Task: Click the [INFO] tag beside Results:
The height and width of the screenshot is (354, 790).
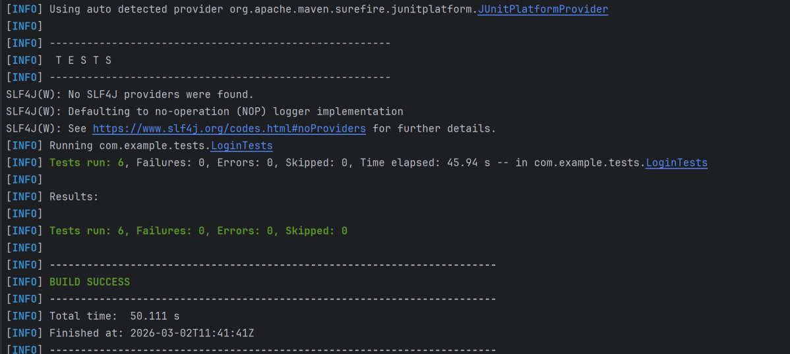Action: (24, 197)
